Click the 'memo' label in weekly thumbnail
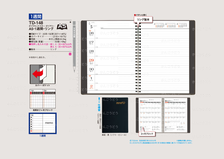This screenshot has height=159, width=224. (49, 123)
